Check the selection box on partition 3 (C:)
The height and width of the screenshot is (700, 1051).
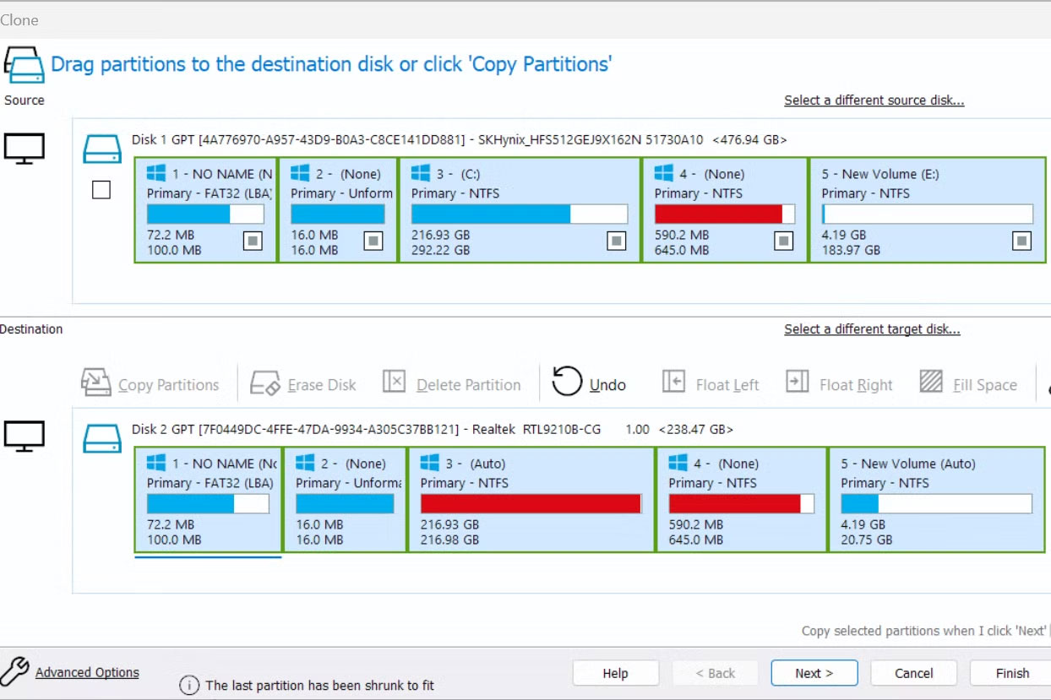[618, 241]
